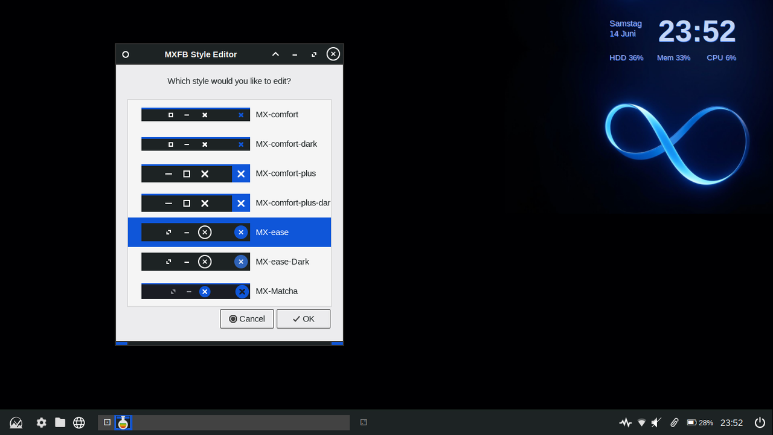
Task: Maximize the MXFB Style Editor window
Action: (314, 54)
